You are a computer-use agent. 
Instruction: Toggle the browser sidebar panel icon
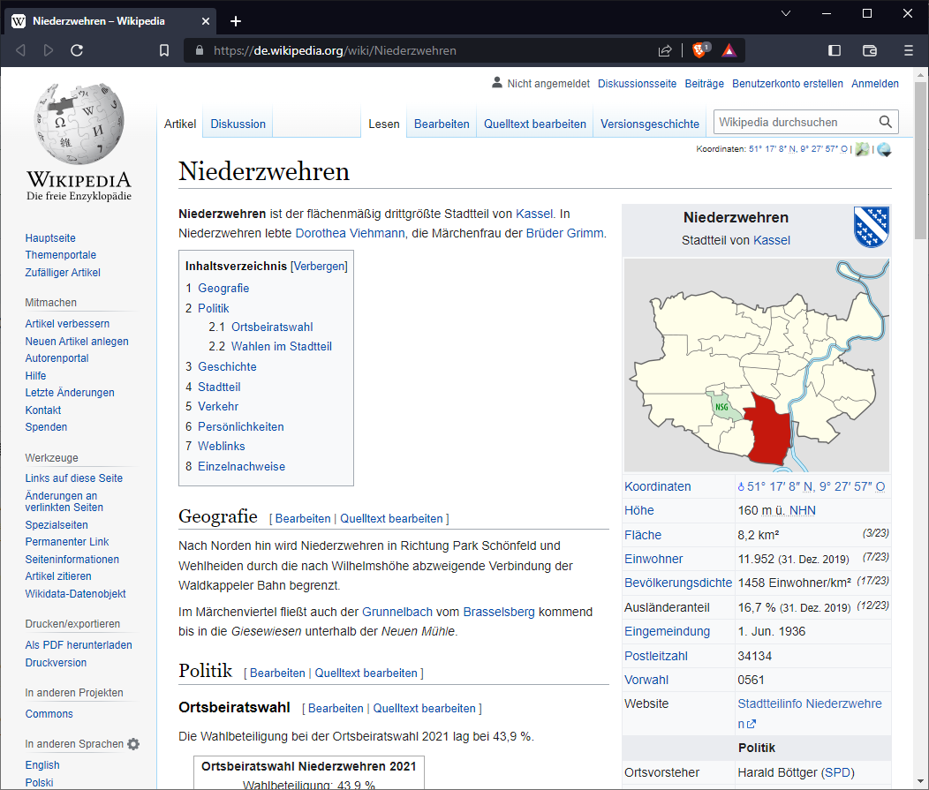click(835, 50)
